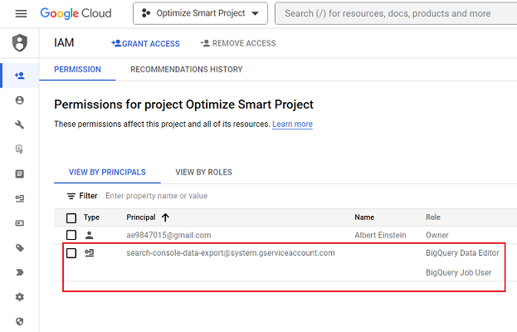Viewport: 517px width, 332px height.
Task: Click the Type column header
Action: (91, 217)
